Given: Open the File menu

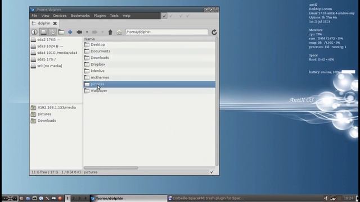Looking at the screenshot, I should tap(34, 16).
